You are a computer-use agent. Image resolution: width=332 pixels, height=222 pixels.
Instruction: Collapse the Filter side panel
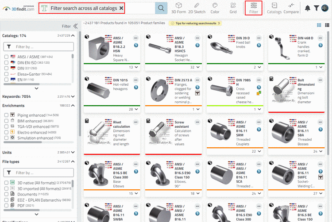coord(75,26)
